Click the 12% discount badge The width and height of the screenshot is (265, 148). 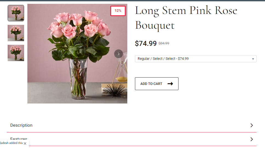click(118, 11)
